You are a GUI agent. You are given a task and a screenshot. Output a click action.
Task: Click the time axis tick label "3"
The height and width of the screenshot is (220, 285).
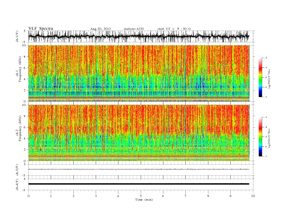point(96,196)
